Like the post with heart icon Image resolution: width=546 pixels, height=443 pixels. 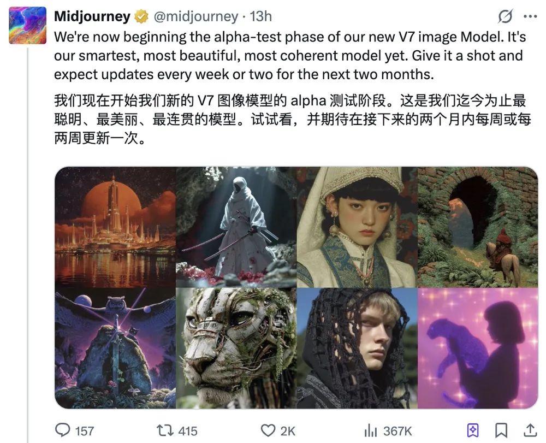coord(268,430)
